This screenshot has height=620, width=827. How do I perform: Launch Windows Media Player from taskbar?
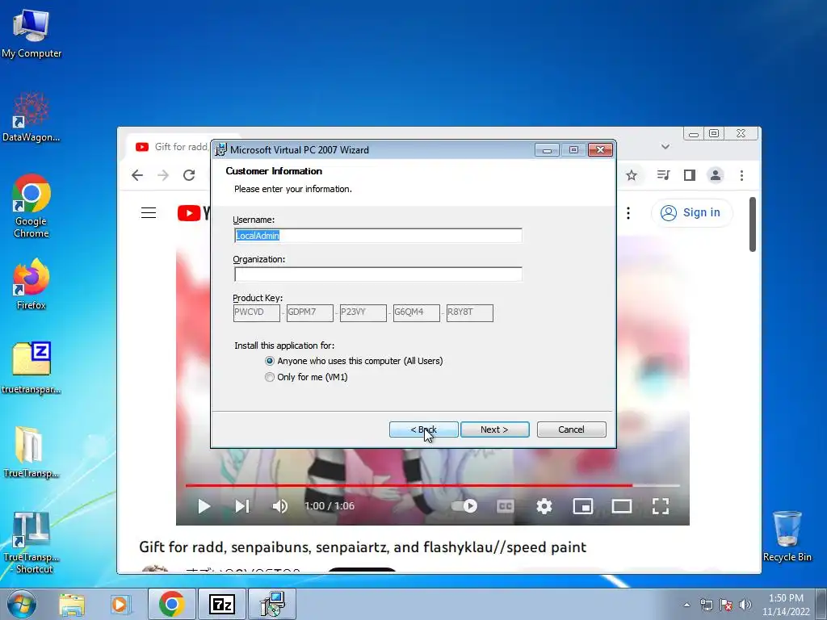pyautogui.click(x=120, y=604)
